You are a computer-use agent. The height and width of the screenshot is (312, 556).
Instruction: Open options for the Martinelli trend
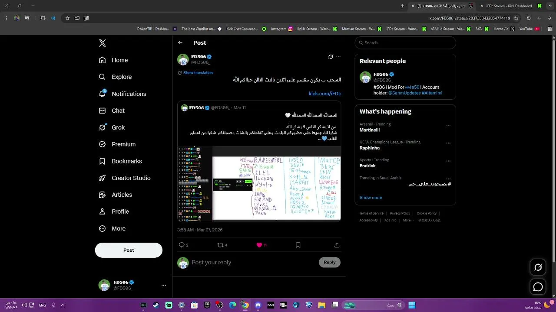click(x=448, y=125)
